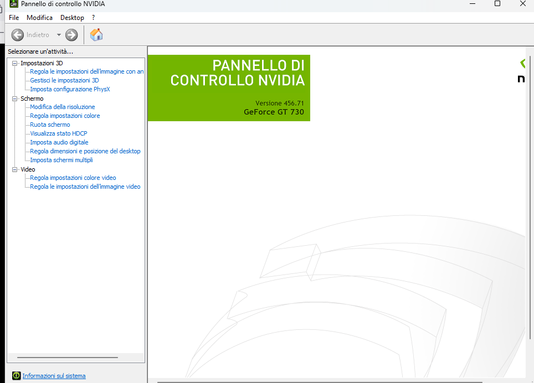Open Informazioni sul sistema link
Viewport: 534px width, 383px height.
click(x=54, y=376)
